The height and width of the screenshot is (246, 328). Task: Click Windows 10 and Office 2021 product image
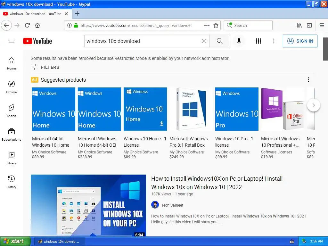pos(283,109)
